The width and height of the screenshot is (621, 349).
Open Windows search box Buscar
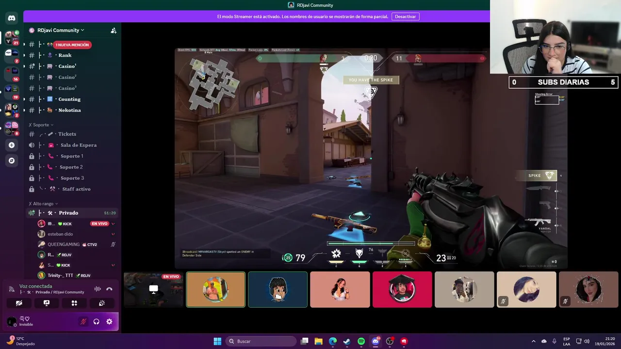(x=262, y=341)
